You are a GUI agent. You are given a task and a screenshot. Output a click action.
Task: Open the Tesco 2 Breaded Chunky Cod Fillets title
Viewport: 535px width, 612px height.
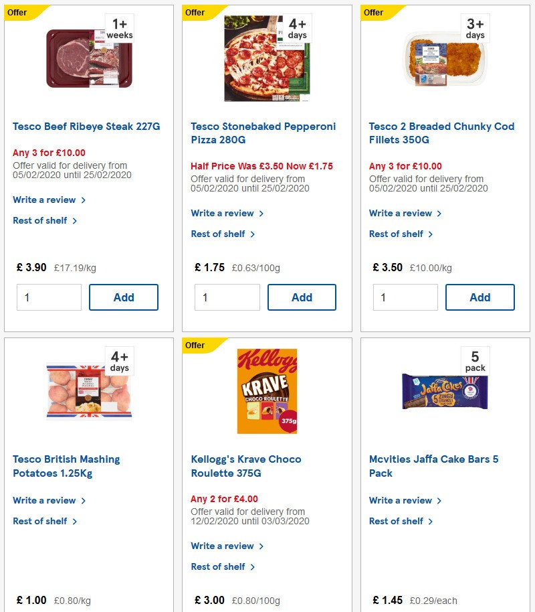coord(441,133)
